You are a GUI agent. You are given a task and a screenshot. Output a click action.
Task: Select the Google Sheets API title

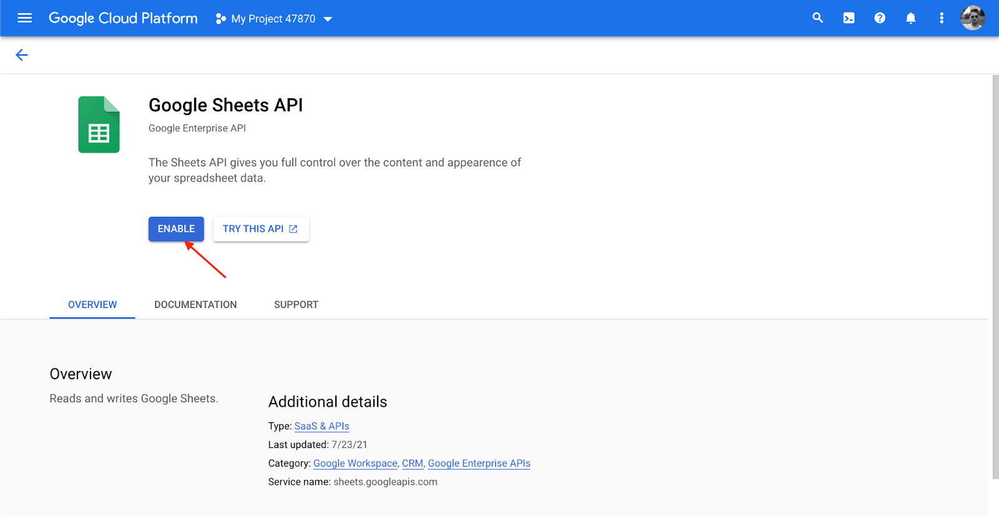[225, 105]
